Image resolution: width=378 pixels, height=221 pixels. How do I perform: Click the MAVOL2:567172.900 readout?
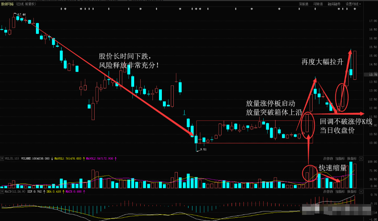click(x=99, y=159)
